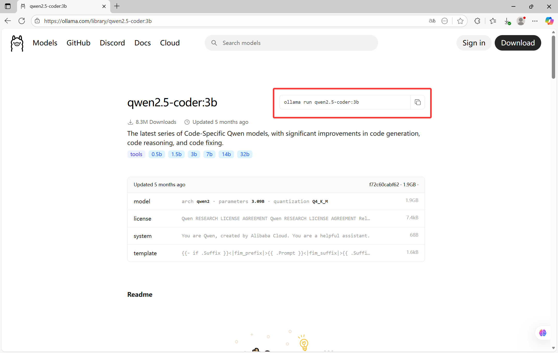Open the tab actions menu
The height and width of the screenshot is (353, 558).
point(8,6)
